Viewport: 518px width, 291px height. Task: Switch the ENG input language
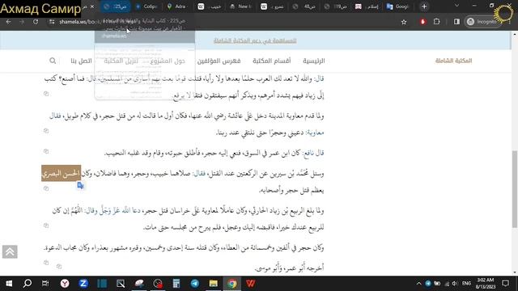click(x=466, y=284)
